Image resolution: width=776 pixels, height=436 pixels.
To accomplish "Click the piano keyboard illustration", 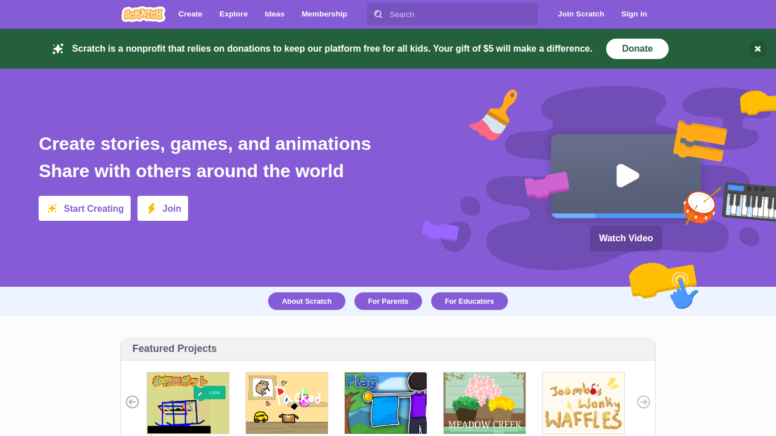I will coord(750,202).
